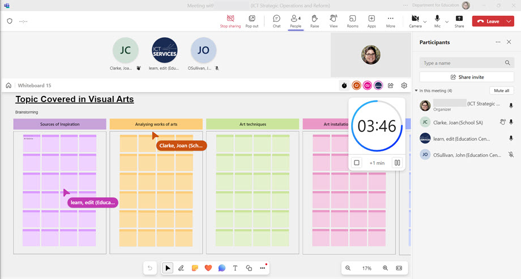
Task: Click the self video thumbnail
Action: [x=371, y=55]
